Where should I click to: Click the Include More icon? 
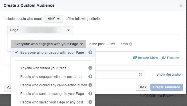pyautogui.click(x=135, y=57)
